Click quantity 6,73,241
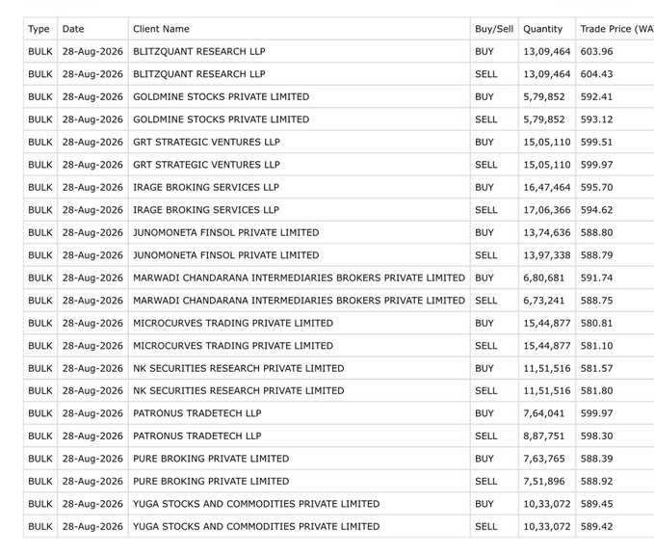 point(544,301)
